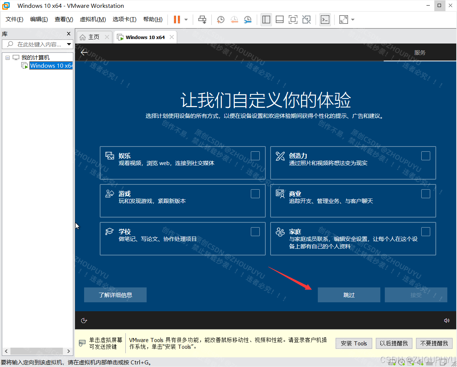Open the 帮助(H) menu
The width and height of the screenshot is (457, 367).
[153, 19]
